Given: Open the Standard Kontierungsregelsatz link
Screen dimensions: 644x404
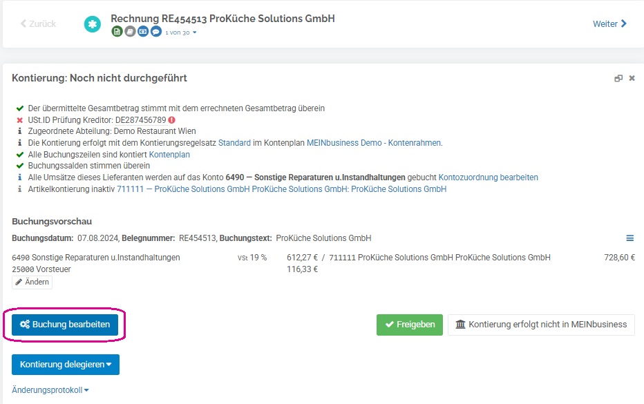Looking at the screenshot, I should [234, 143].
